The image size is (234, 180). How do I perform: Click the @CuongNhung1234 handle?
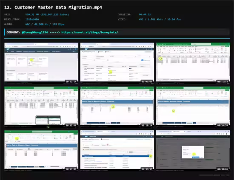pyautogui.click(x=35, y=32)
